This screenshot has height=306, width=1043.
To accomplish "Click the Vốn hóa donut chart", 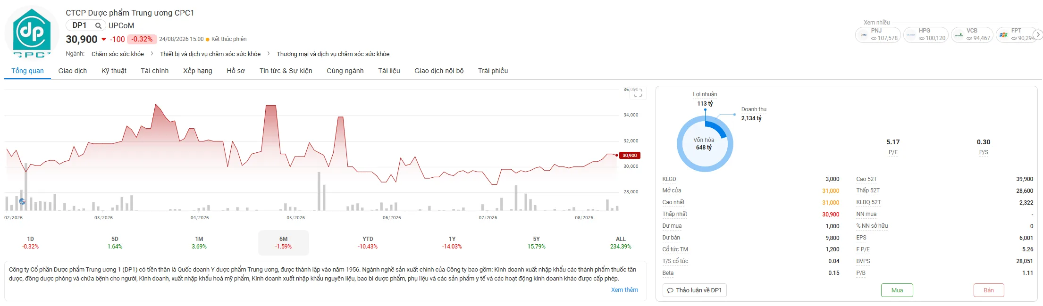I will pyautogui.click(x=705, y=144).
